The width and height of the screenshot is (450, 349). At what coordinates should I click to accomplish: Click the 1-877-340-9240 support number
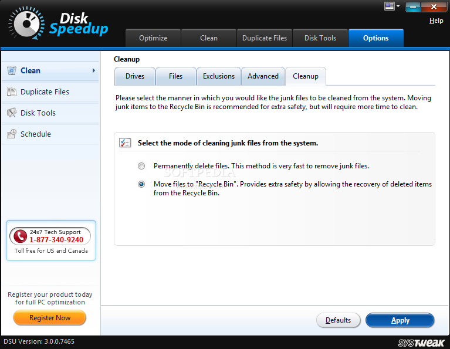[56, 240]
